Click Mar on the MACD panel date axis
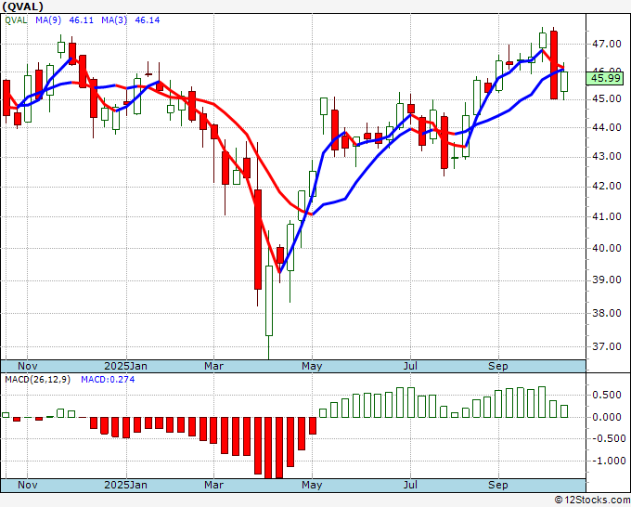 [x=213, y=485]
